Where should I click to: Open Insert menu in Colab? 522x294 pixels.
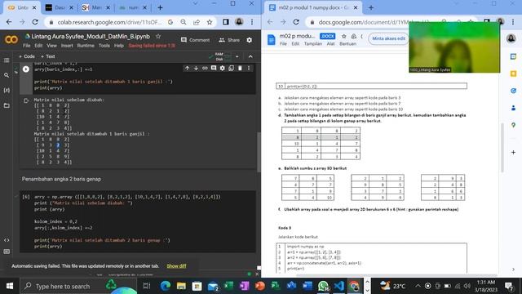click(x=67, y=46)
